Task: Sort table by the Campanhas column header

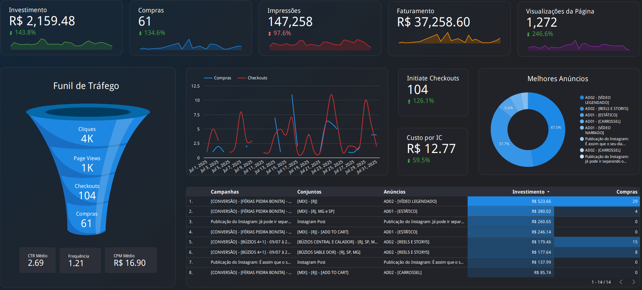Action: point(225,192)
